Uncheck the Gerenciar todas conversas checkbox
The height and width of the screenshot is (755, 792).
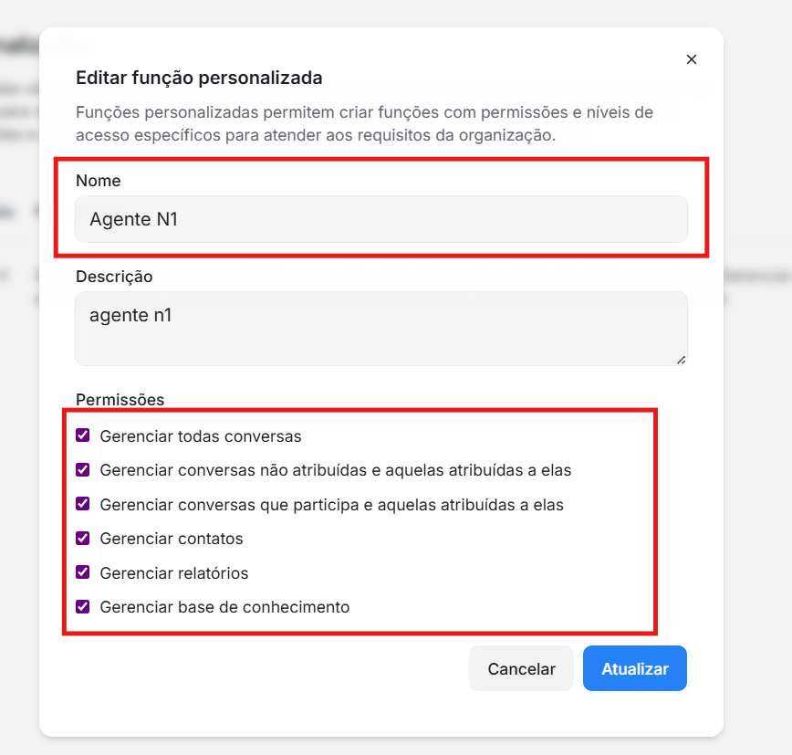83,435
